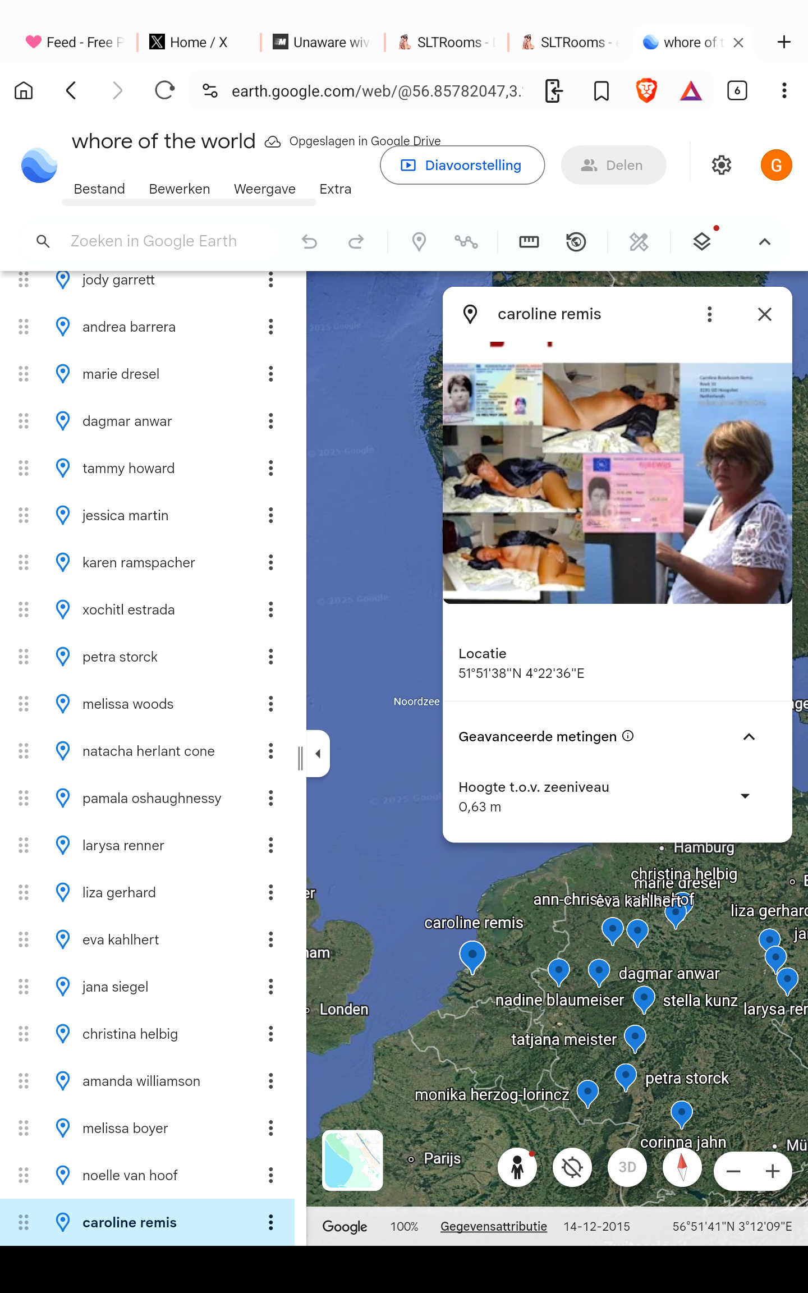808x1293 pixels.
Task: Toggle the crossed-out rotation icon on the map
Action: coord(572,1168)
